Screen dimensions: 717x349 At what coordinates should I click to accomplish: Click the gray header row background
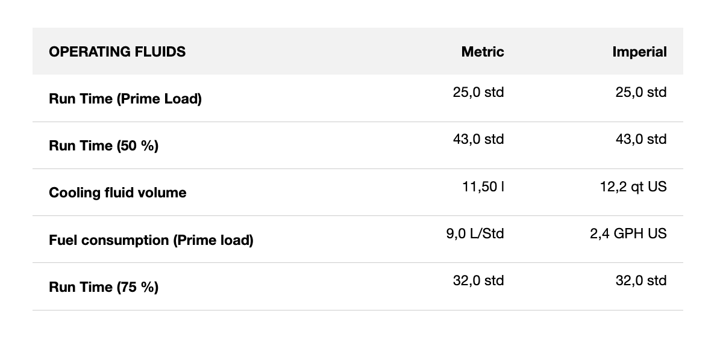[x=313, y=52]
